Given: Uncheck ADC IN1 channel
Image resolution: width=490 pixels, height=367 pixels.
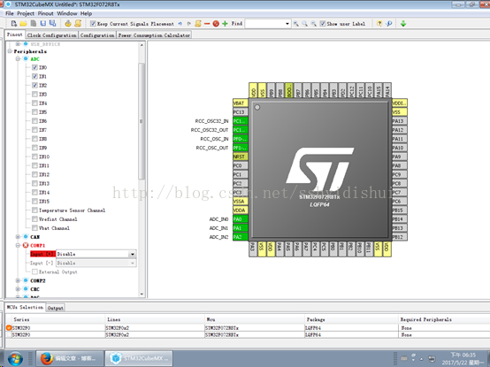Looking at the screenshot, I should [34, 76].
